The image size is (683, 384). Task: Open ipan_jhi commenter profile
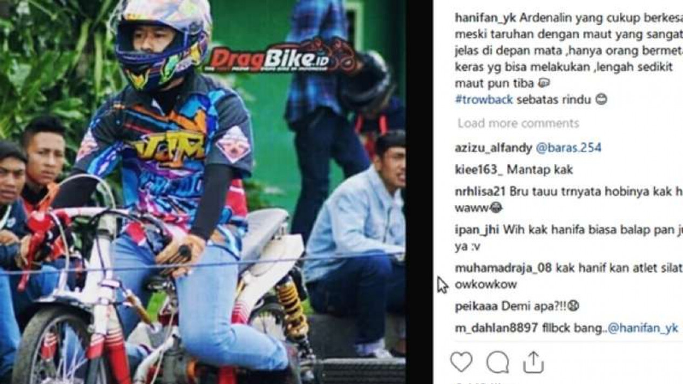pos(477,230)
